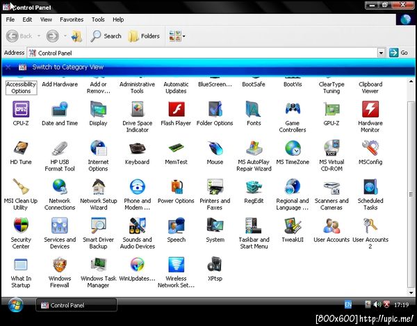The height and width of the screenshot is (326, 417).
Task: Open the Back history dropdown arrow
Action: tap(39, 35)
